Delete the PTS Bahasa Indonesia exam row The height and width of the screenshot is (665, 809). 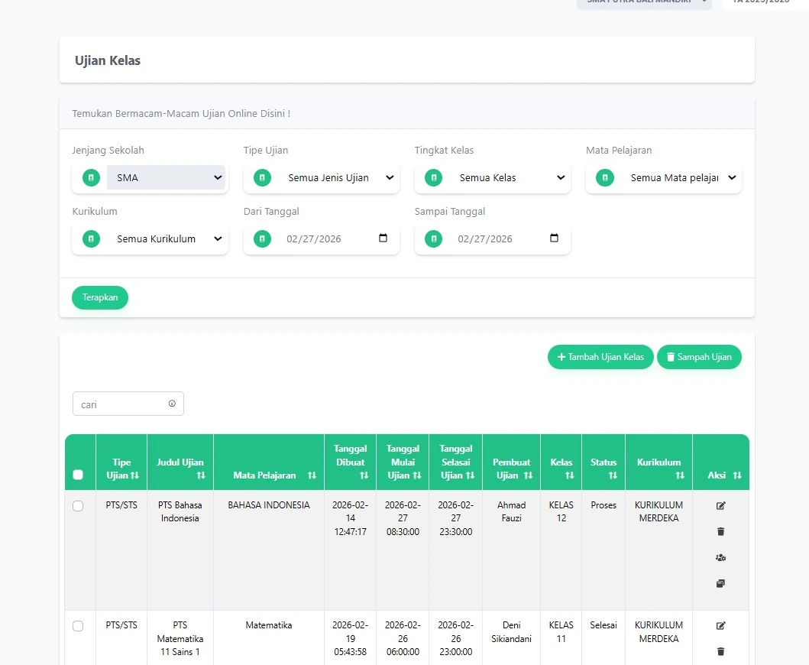pyautogui.click(x=720, y=531)
